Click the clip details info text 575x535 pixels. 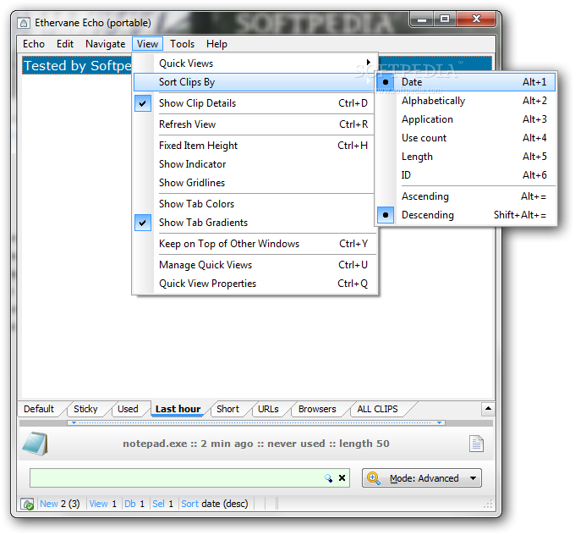[x=256, y=444]
